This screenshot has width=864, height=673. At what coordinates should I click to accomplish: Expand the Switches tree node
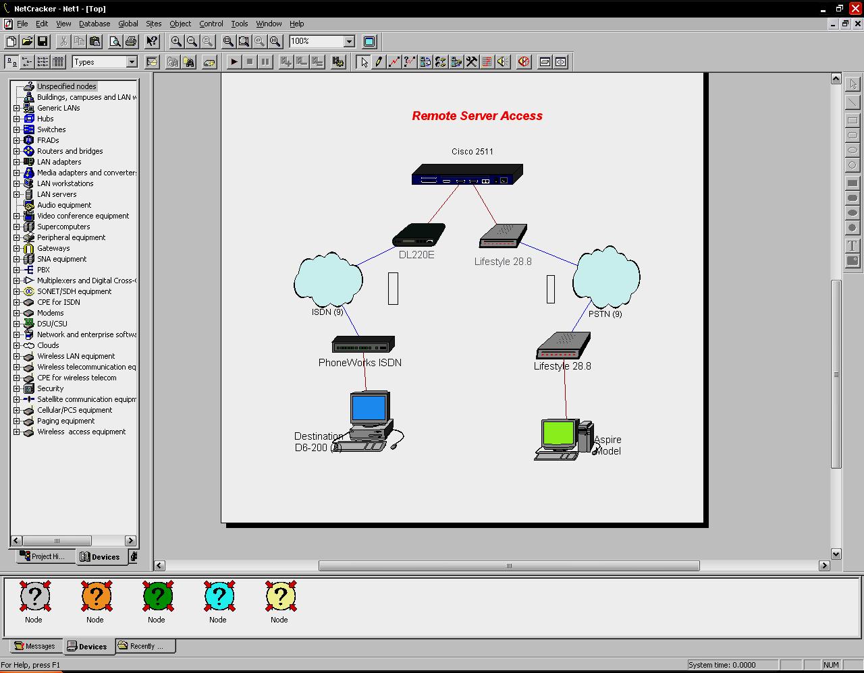(x=17, y=129)
